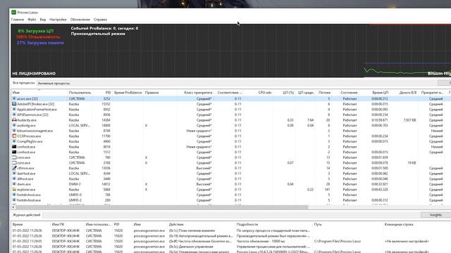The image size is (451, 253).
Task: Sort by Время ProBalance column header
Action: [128, 93]
